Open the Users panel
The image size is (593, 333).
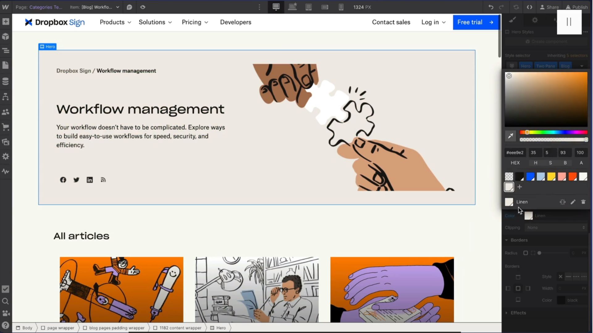(x=6, y=112)
